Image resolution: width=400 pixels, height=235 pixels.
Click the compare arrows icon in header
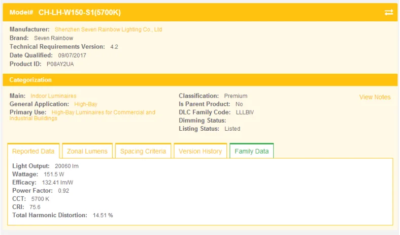point(389,12)
